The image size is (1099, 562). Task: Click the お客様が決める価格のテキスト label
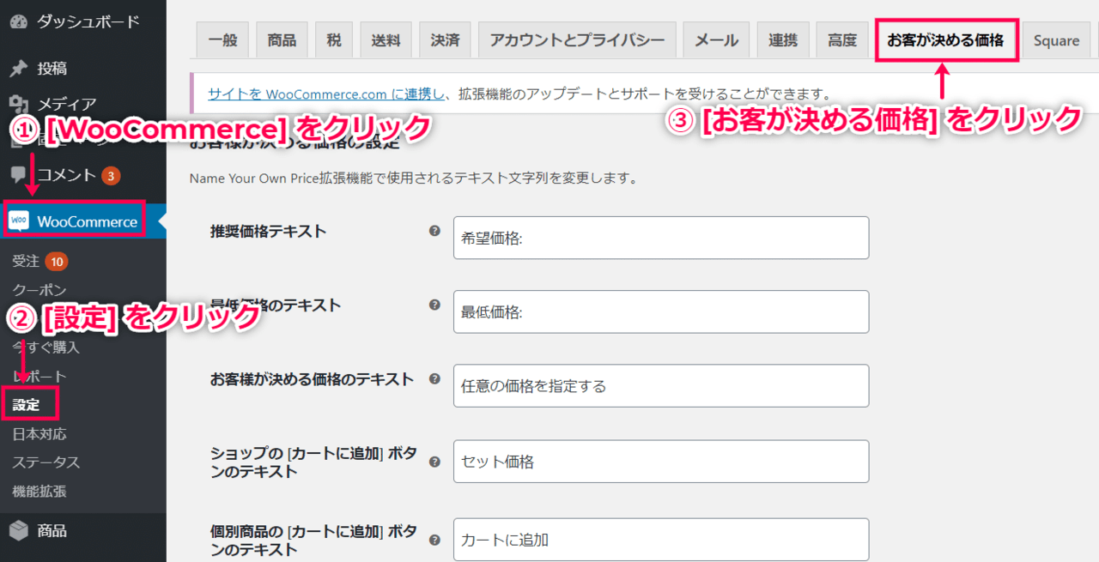pos(313,379)
